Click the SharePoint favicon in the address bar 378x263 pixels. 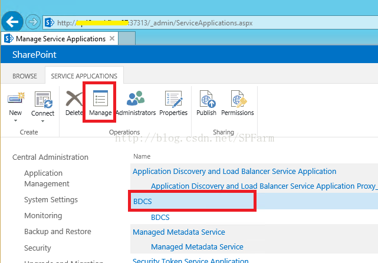pyautogui.click(x=50, y=22)
